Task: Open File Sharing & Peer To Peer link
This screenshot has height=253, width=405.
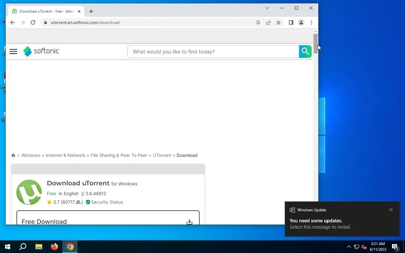Action: point(119,155)
